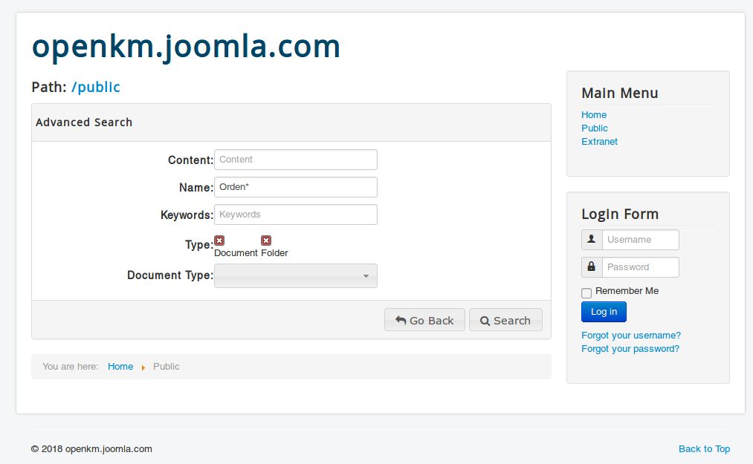This screenshot has width=753, height=464.
Task: Click the Username field
Action: tap(641, 240)
